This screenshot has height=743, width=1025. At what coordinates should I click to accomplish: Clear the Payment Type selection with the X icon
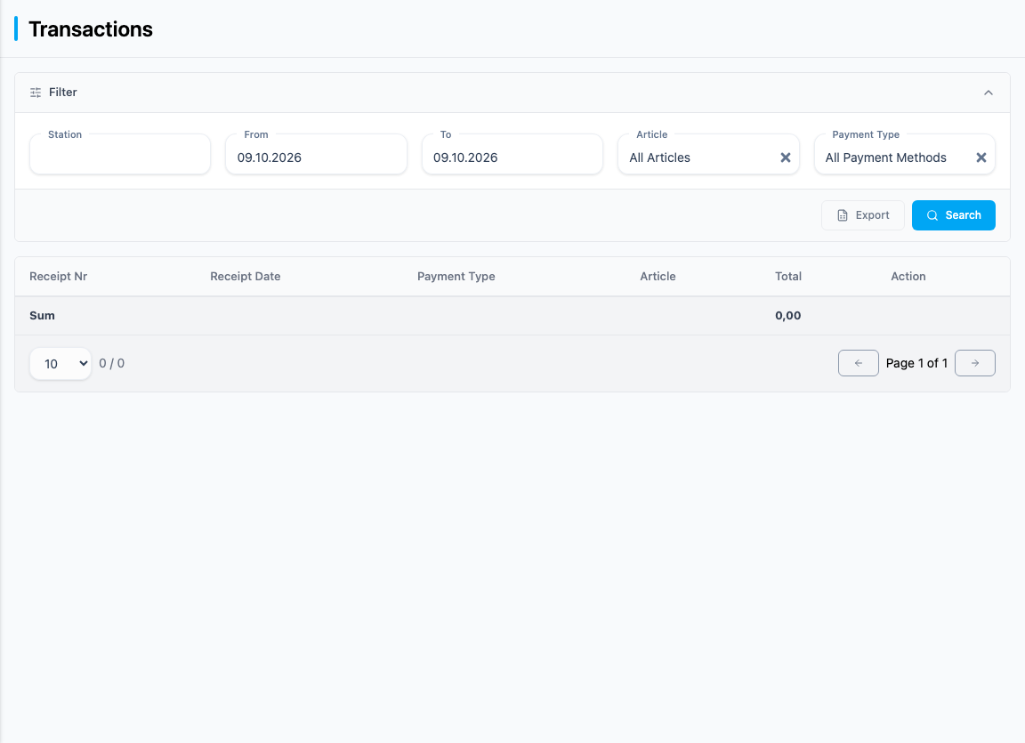(x=981, y=157)
